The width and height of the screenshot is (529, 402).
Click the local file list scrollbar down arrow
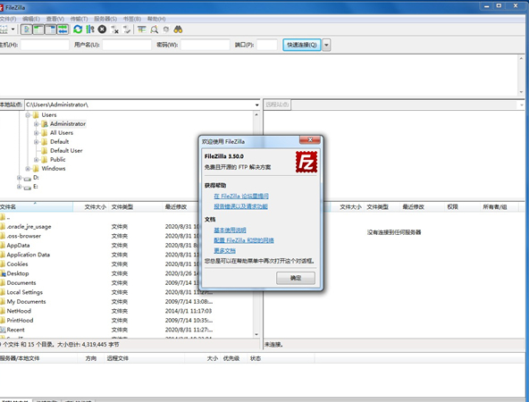(x=256, y=334)
